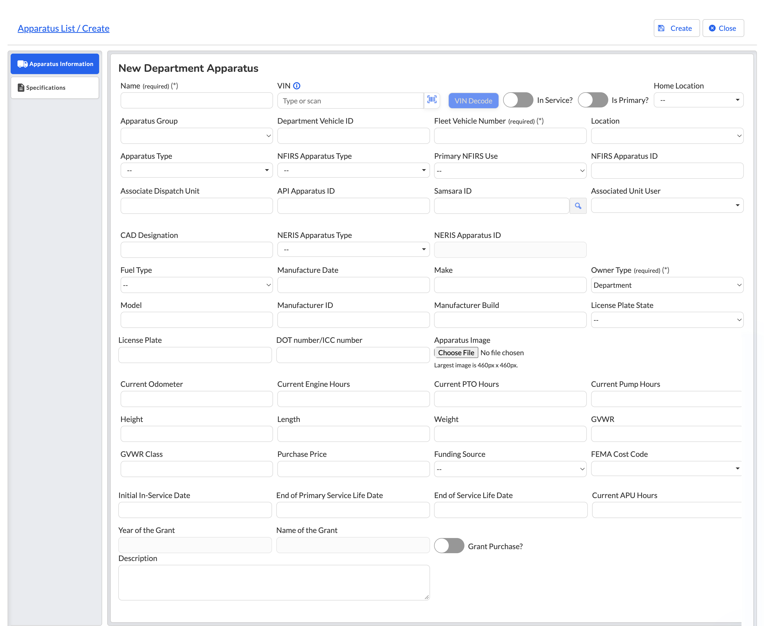Click the Purchase Price field
Viewport: 764px width, 626px height.
pos(353,469)
